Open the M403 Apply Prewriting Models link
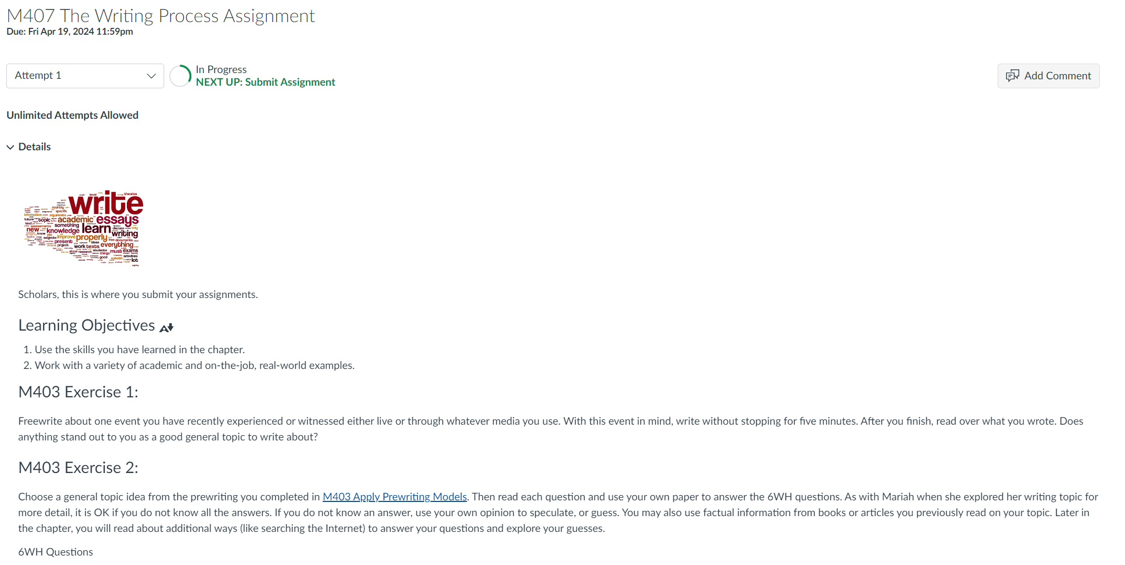Image resolution: width=1125 pixels, height=565 pixels. [x=395, y=497]
